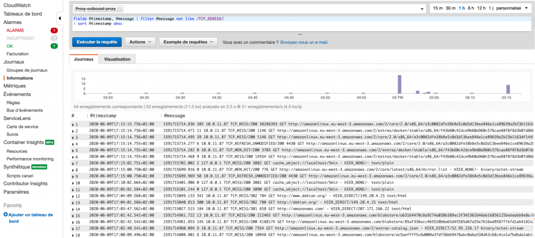Viewport: 535px width, 238px height.
Task: Open the log group selector dropdown
Action: [x=422, y=9]
